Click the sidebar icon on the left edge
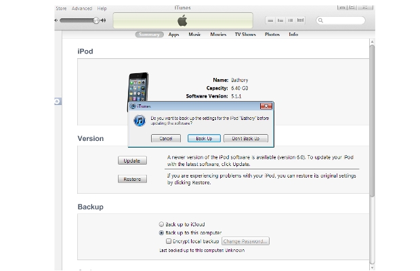The image size is (420, 271). pyautogui.click(x=58, y=102)
